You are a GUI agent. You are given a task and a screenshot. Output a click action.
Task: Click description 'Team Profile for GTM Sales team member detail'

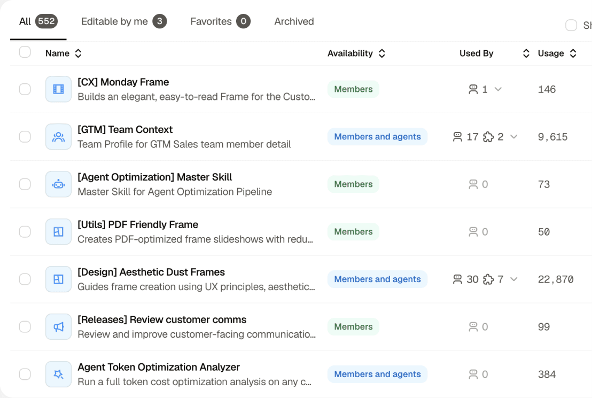tap(184, 144)
